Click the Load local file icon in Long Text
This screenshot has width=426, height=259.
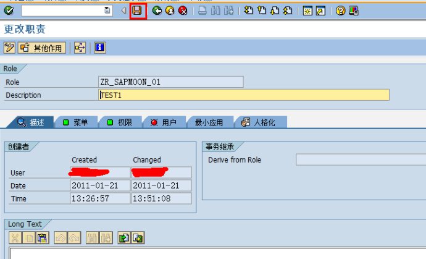(125, 238)
